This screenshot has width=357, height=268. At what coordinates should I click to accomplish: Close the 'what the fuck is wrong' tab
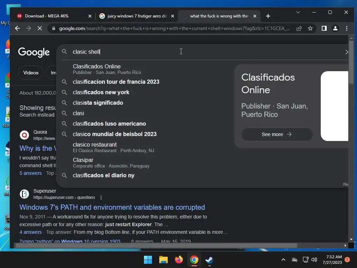[255, 16]
